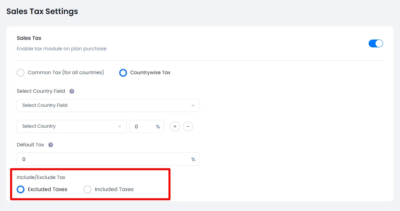This screenshot has height=211, width=400.
Task: Remove country row with minus icon
Action: pos(188,126)
